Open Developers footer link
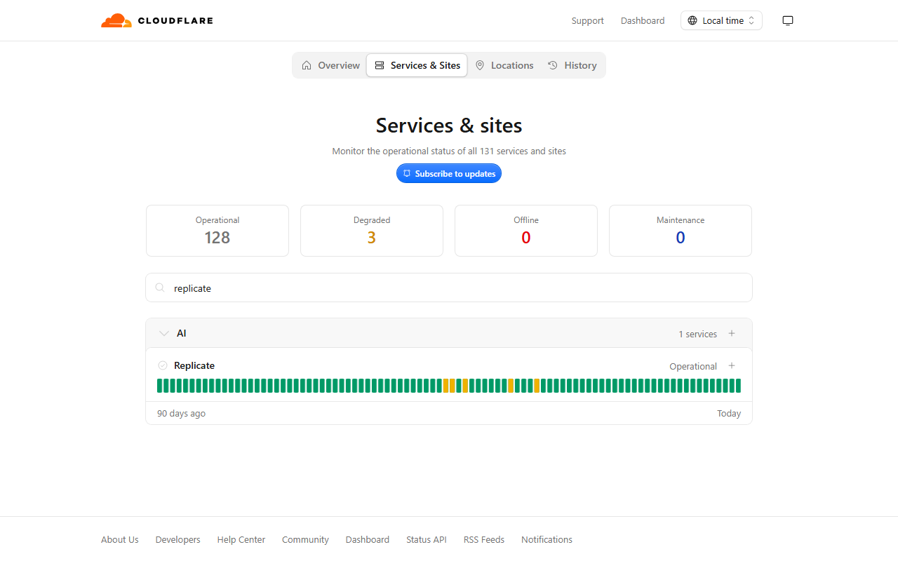Image resolution: width=898 pixels, height=561 pixels. 178,539
